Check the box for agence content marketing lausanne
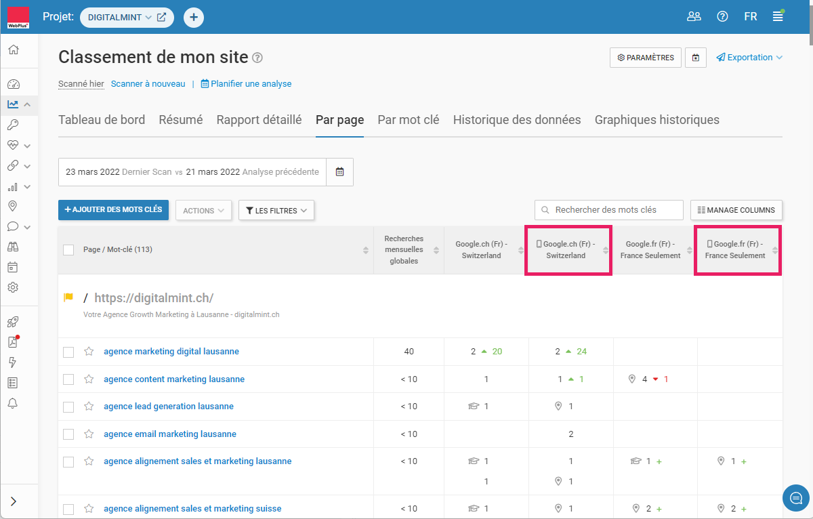The height and width of the screenshot is (519, 813). click(x=68, y=379)
